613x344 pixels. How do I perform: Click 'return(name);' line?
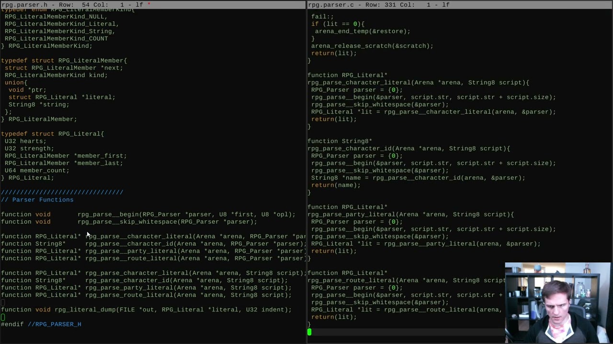pos(336,185)
